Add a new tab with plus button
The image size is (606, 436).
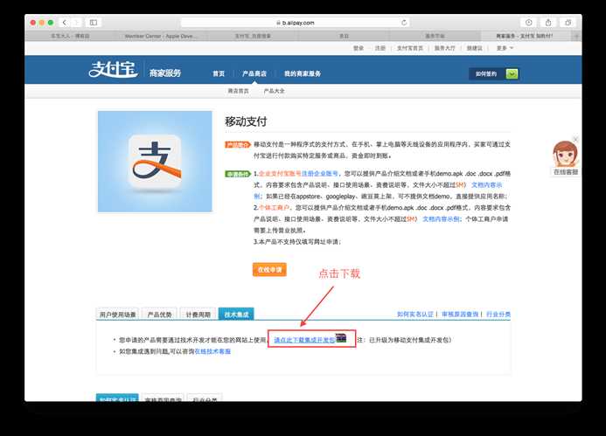point(577,36)
